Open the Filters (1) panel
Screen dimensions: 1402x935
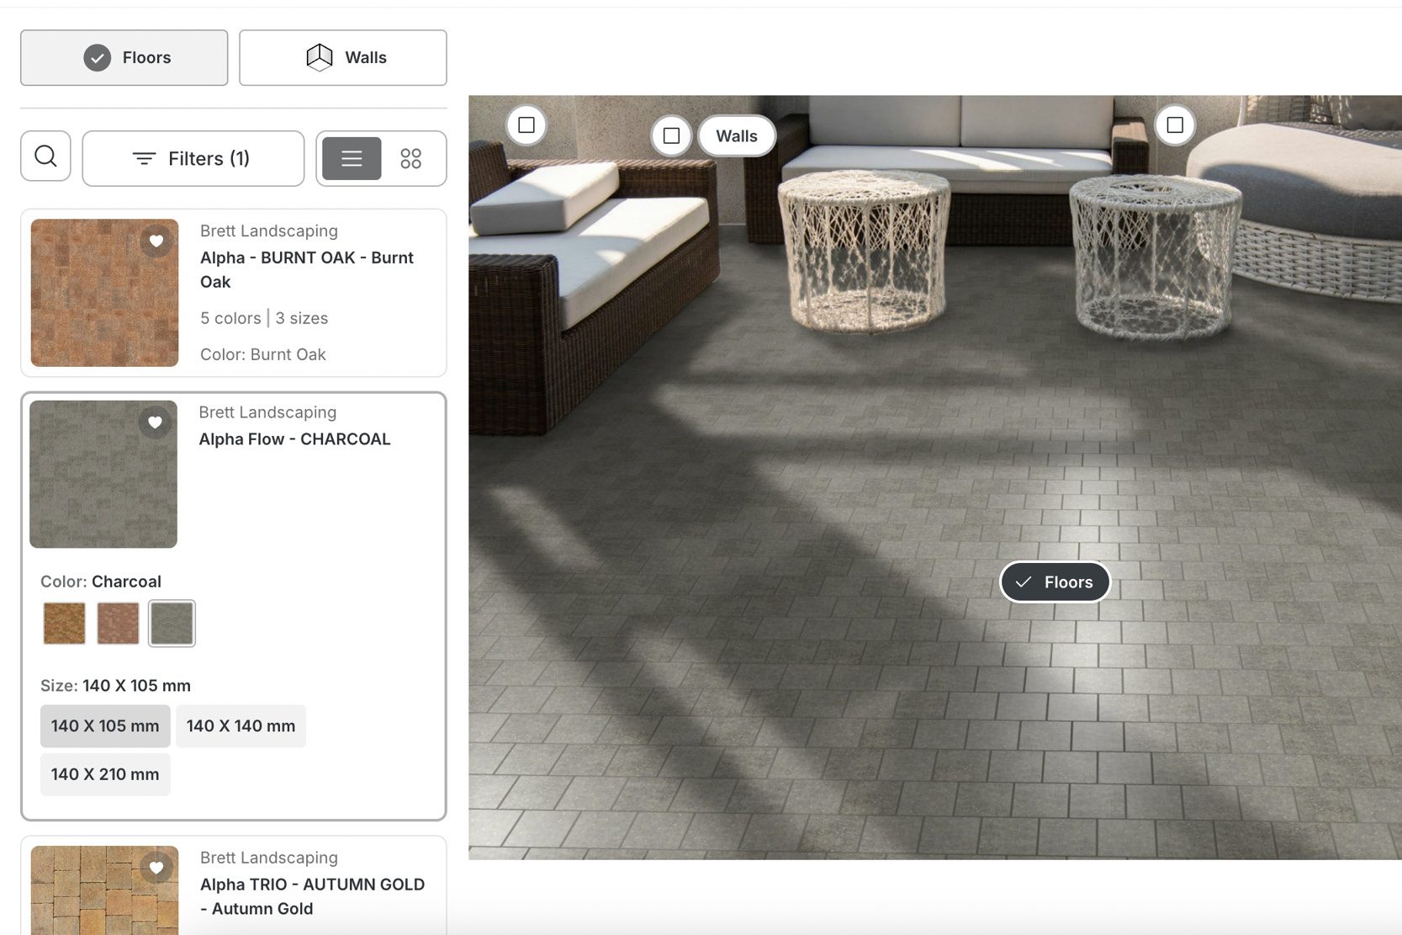click(193, 158)
